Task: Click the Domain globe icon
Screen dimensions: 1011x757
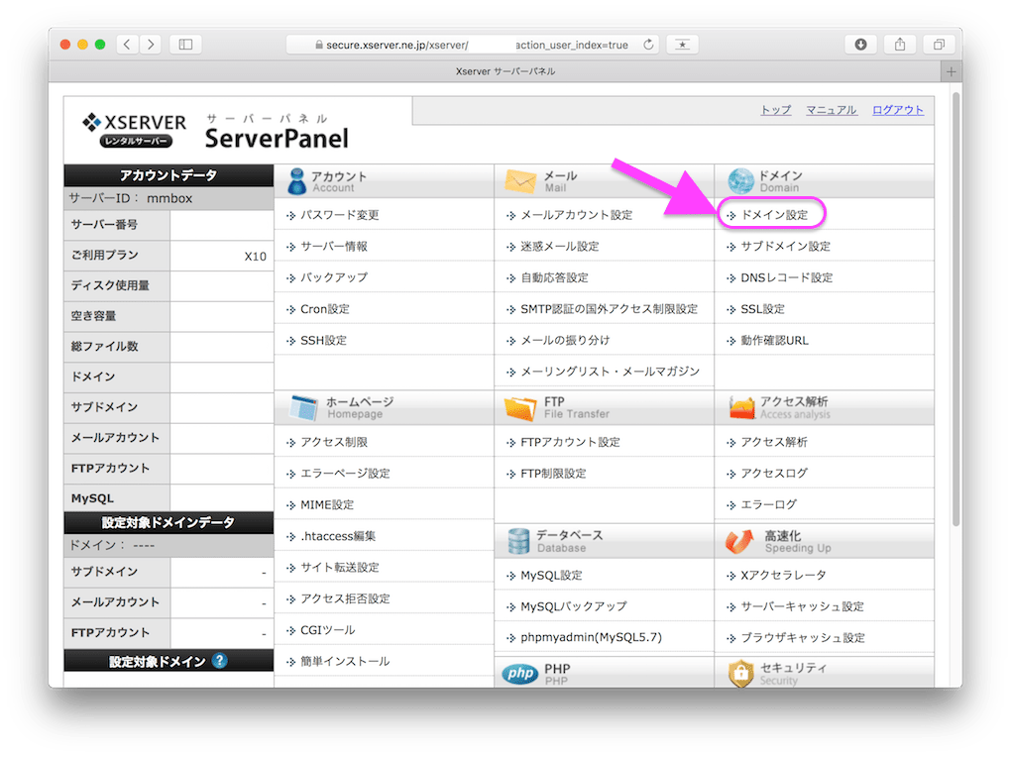Action: point(740,181)
